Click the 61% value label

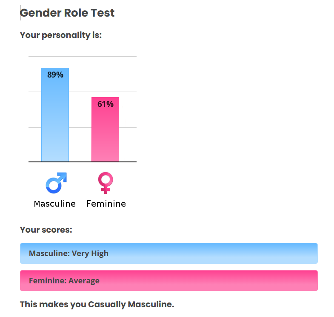click(x=106, y=104)
